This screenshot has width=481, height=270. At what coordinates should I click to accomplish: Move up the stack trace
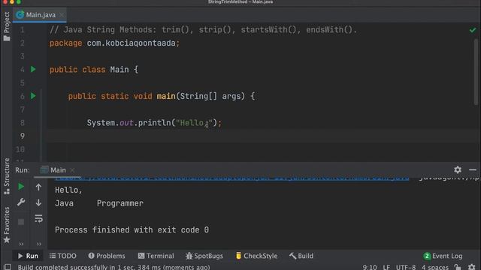38,187
